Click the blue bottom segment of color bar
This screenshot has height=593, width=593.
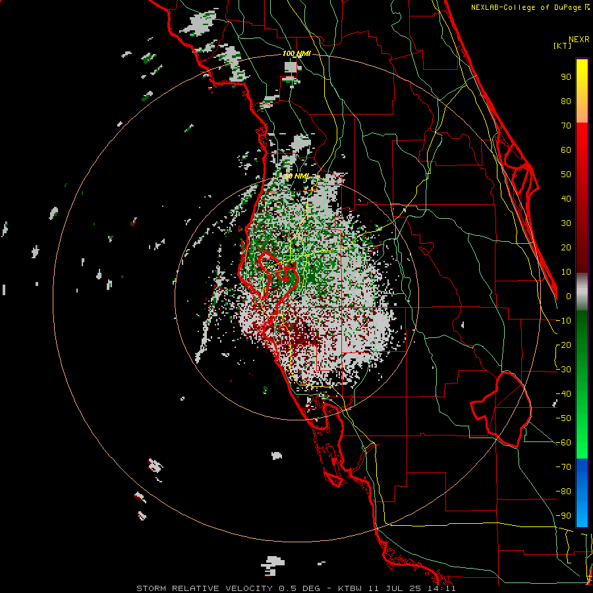(582, 492)
